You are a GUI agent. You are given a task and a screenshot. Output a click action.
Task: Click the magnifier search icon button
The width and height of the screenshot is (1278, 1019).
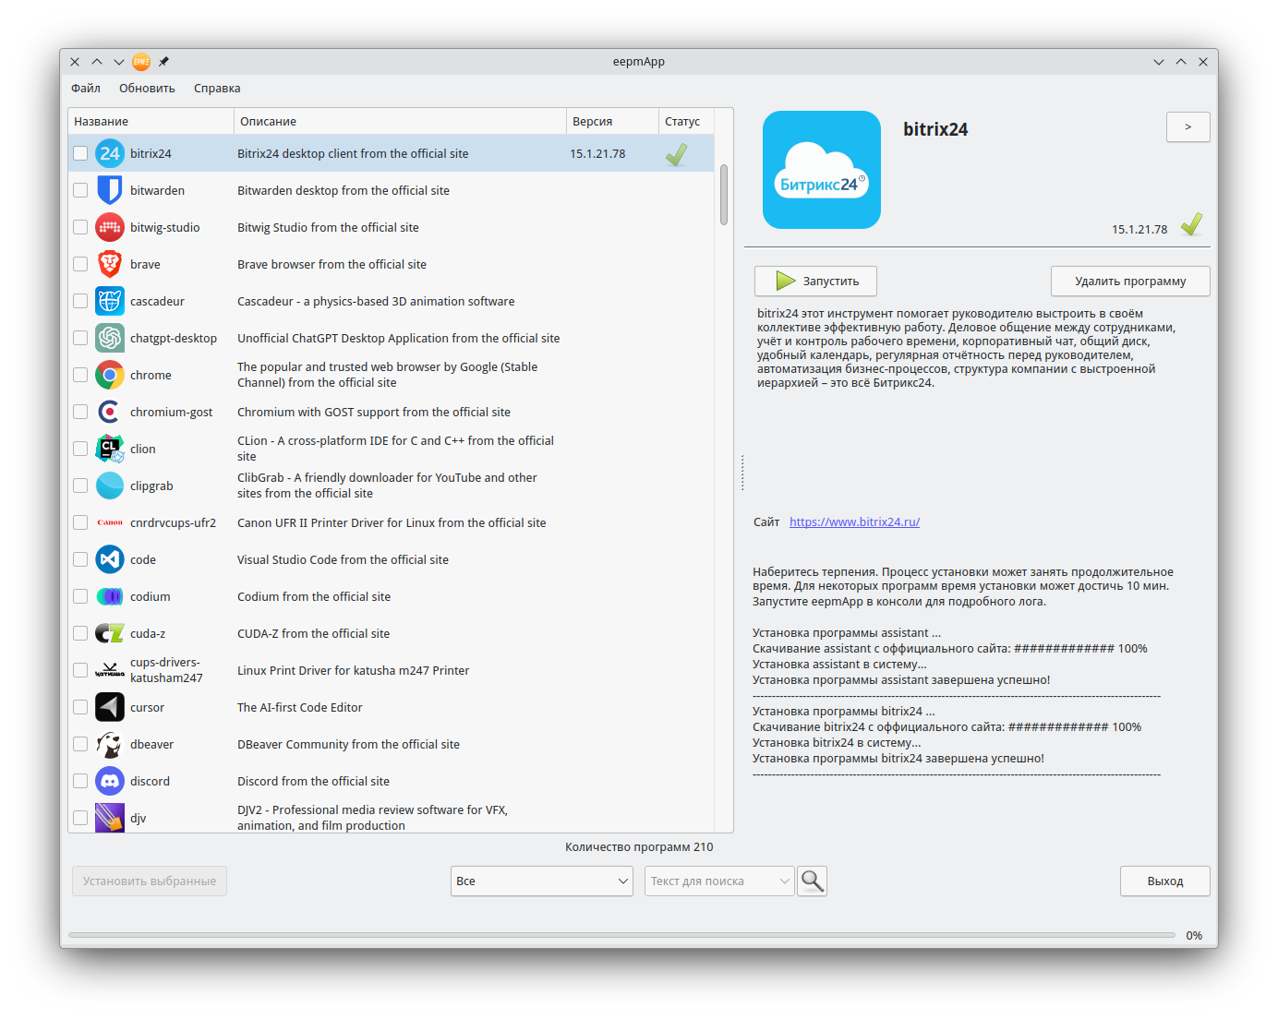812,881
